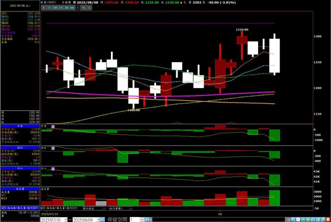Click the -50.00 (-3.91%) change value in header
Screen dimensions: 331x222
click(221, 3)
